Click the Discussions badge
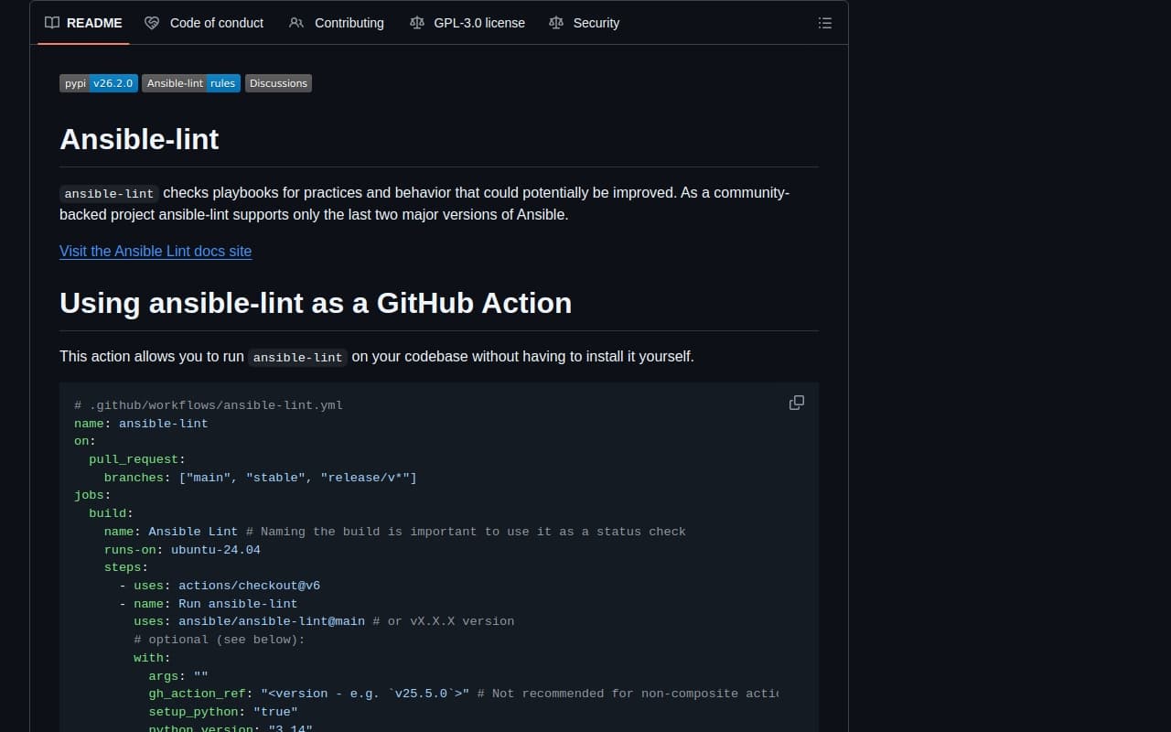 (x=278, y=82)
